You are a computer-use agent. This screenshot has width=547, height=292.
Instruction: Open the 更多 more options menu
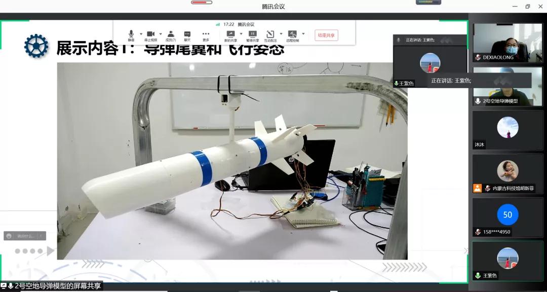click(x=206, y=34)
